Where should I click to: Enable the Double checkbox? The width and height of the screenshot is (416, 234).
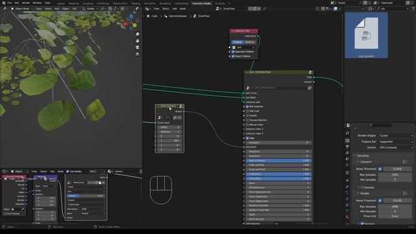click(247, 116)
